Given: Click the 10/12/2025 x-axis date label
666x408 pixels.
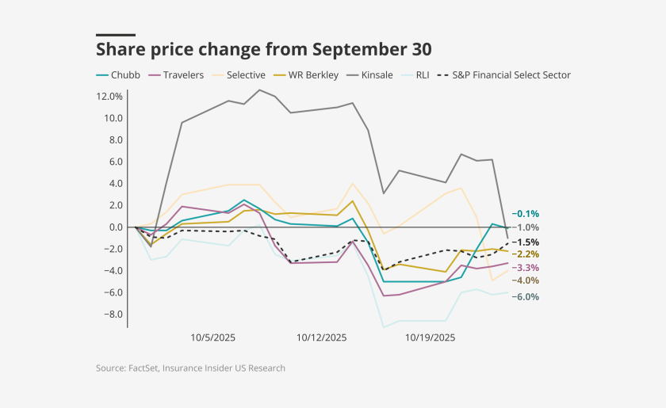Looking at the screenshot, I should pos(321,337).
